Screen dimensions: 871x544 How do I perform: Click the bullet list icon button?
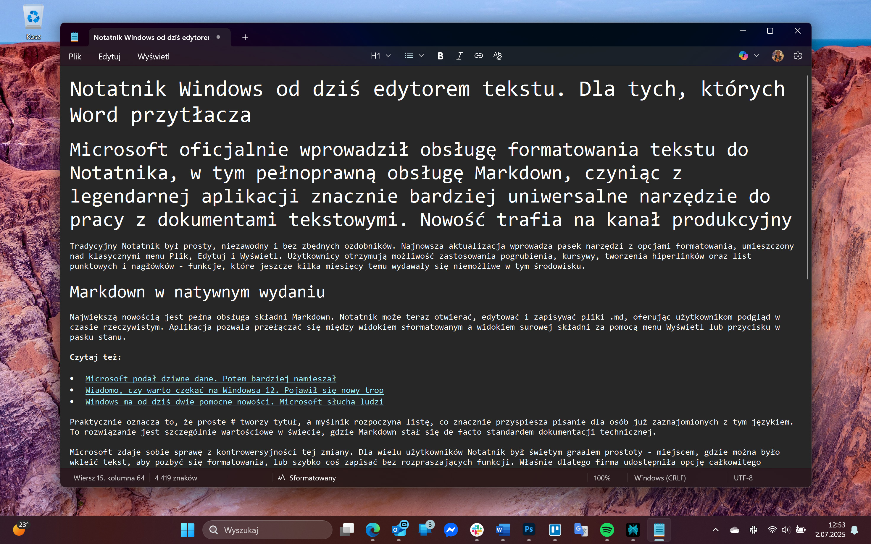pyautogui.click(x=409, y=56)
